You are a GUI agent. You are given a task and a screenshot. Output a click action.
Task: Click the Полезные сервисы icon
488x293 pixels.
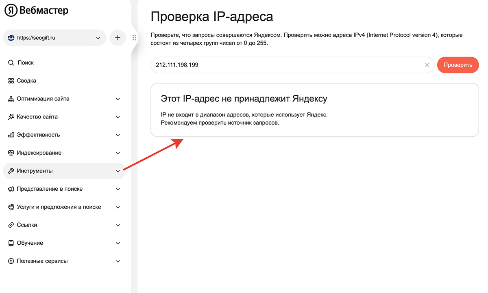[x=10, y=261]
